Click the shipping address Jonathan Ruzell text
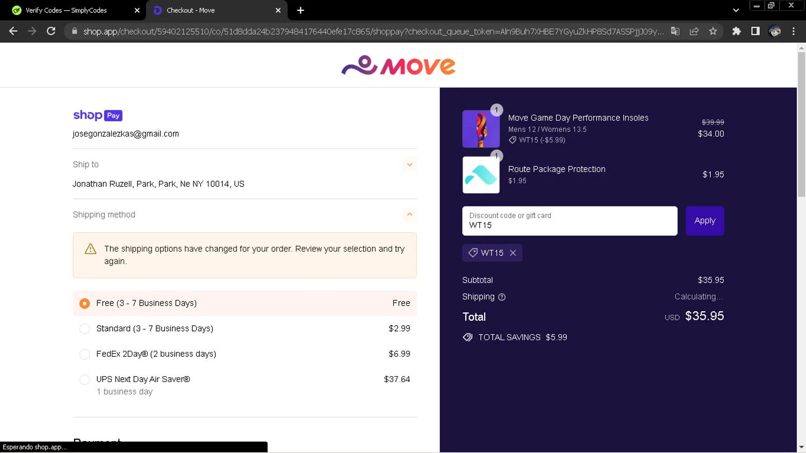 [x=159, y=184]
